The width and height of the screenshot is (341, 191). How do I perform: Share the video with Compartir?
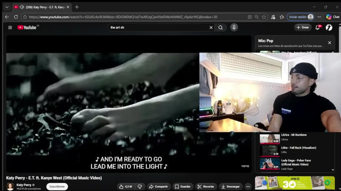tap(158, 186)
